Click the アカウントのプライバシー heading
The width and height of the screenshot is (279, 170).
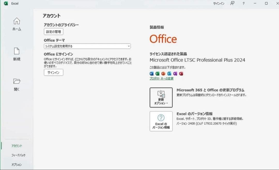(x=61, y=25)
